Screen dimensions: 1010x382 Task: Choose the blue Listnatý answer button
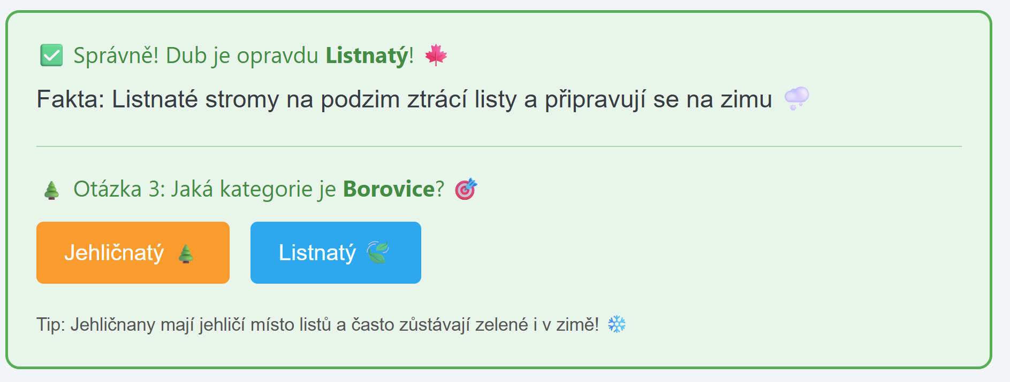point(336,253)
